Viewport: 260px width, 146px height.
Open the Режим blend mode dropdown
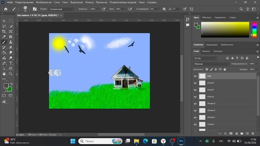click(61, 9)
